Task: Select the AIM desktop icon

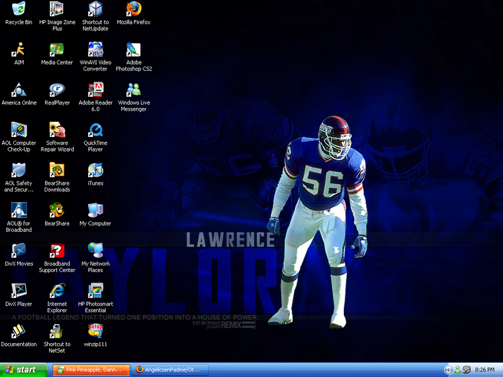Action: (19, 50)
